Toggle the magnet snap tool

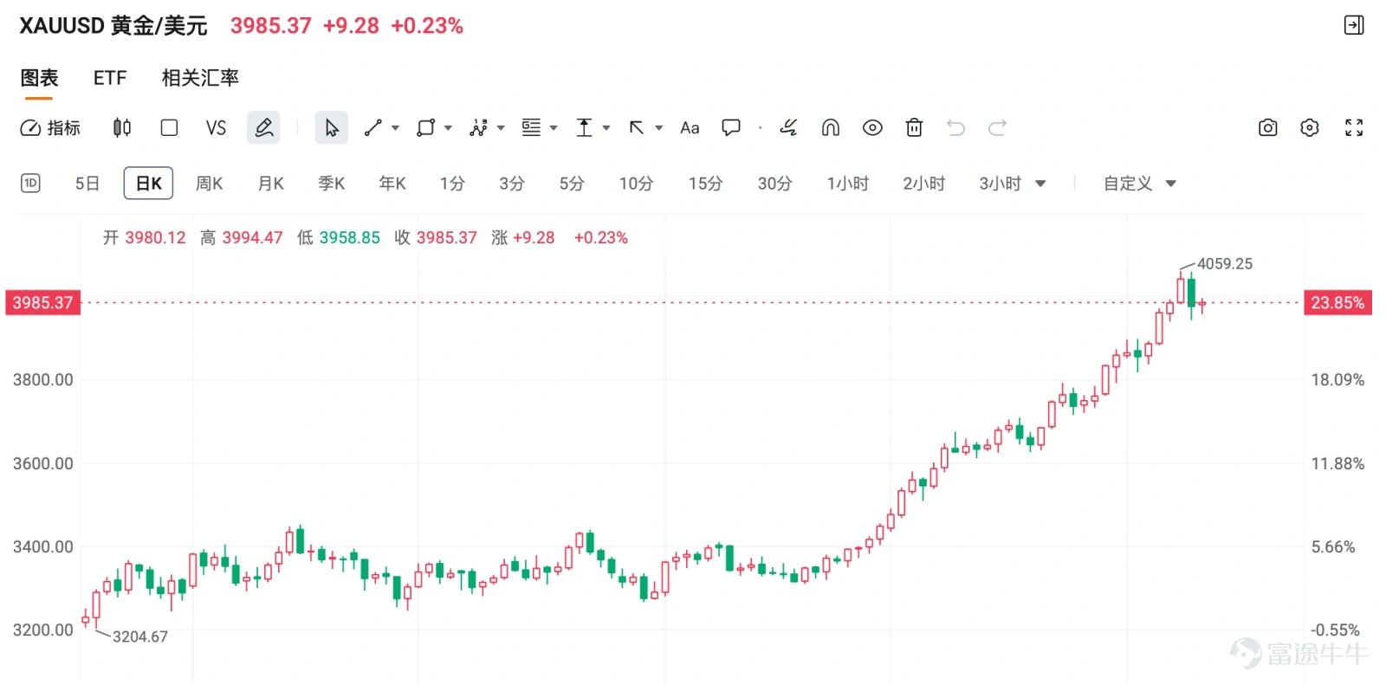[x=830, y=128]
